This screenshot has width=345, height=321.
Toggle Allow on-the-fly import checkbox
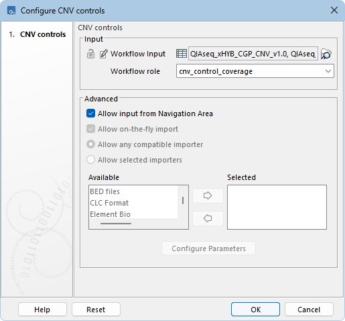coord(90,129)
